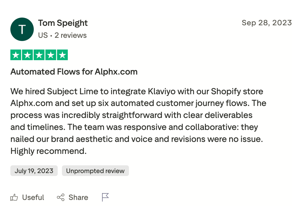Screen dimensions: 302x213
Task: Click the fifth green rating star
Action: tap(62, 55)
